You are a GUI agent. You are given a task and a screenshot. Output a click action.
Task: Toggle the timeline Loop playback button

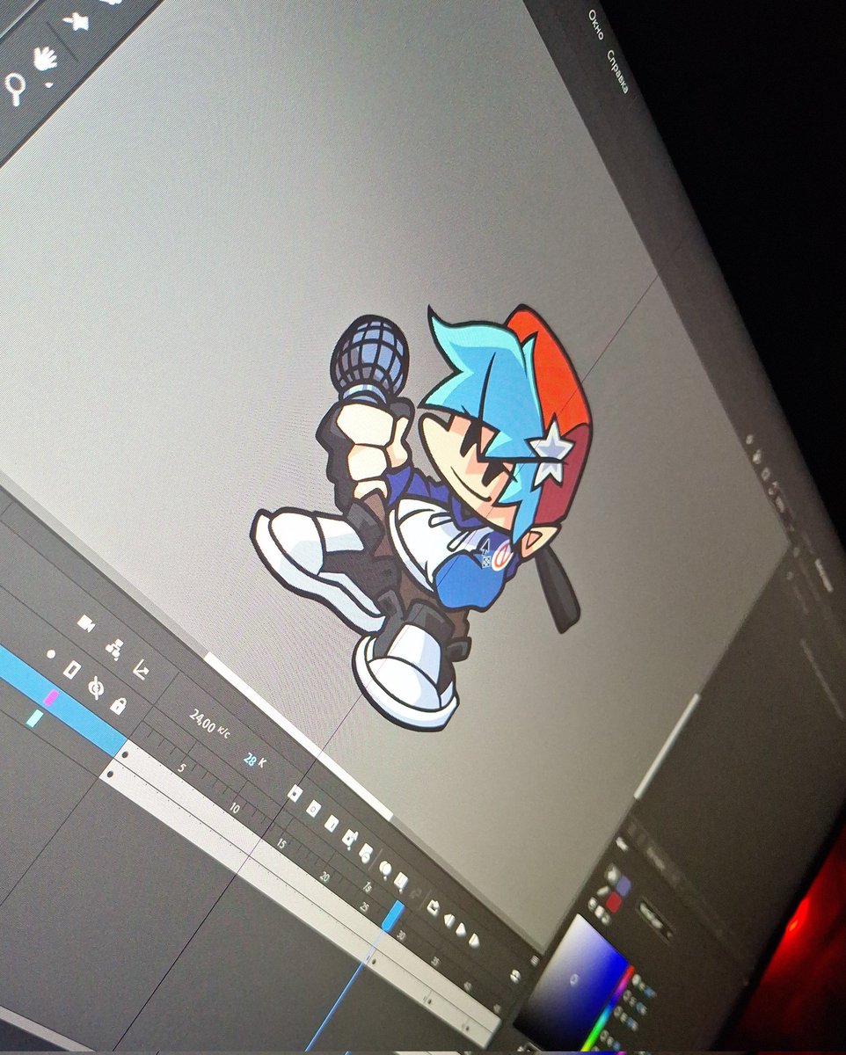tap(434, 906)
